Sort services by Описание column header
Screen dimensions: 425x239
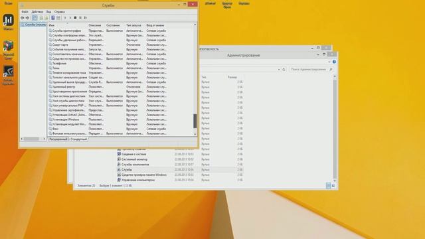96,25
